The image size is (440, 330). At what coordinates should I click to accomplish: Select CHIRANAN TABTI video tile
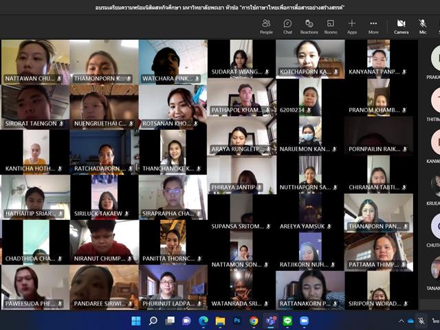tap(379, 175)
